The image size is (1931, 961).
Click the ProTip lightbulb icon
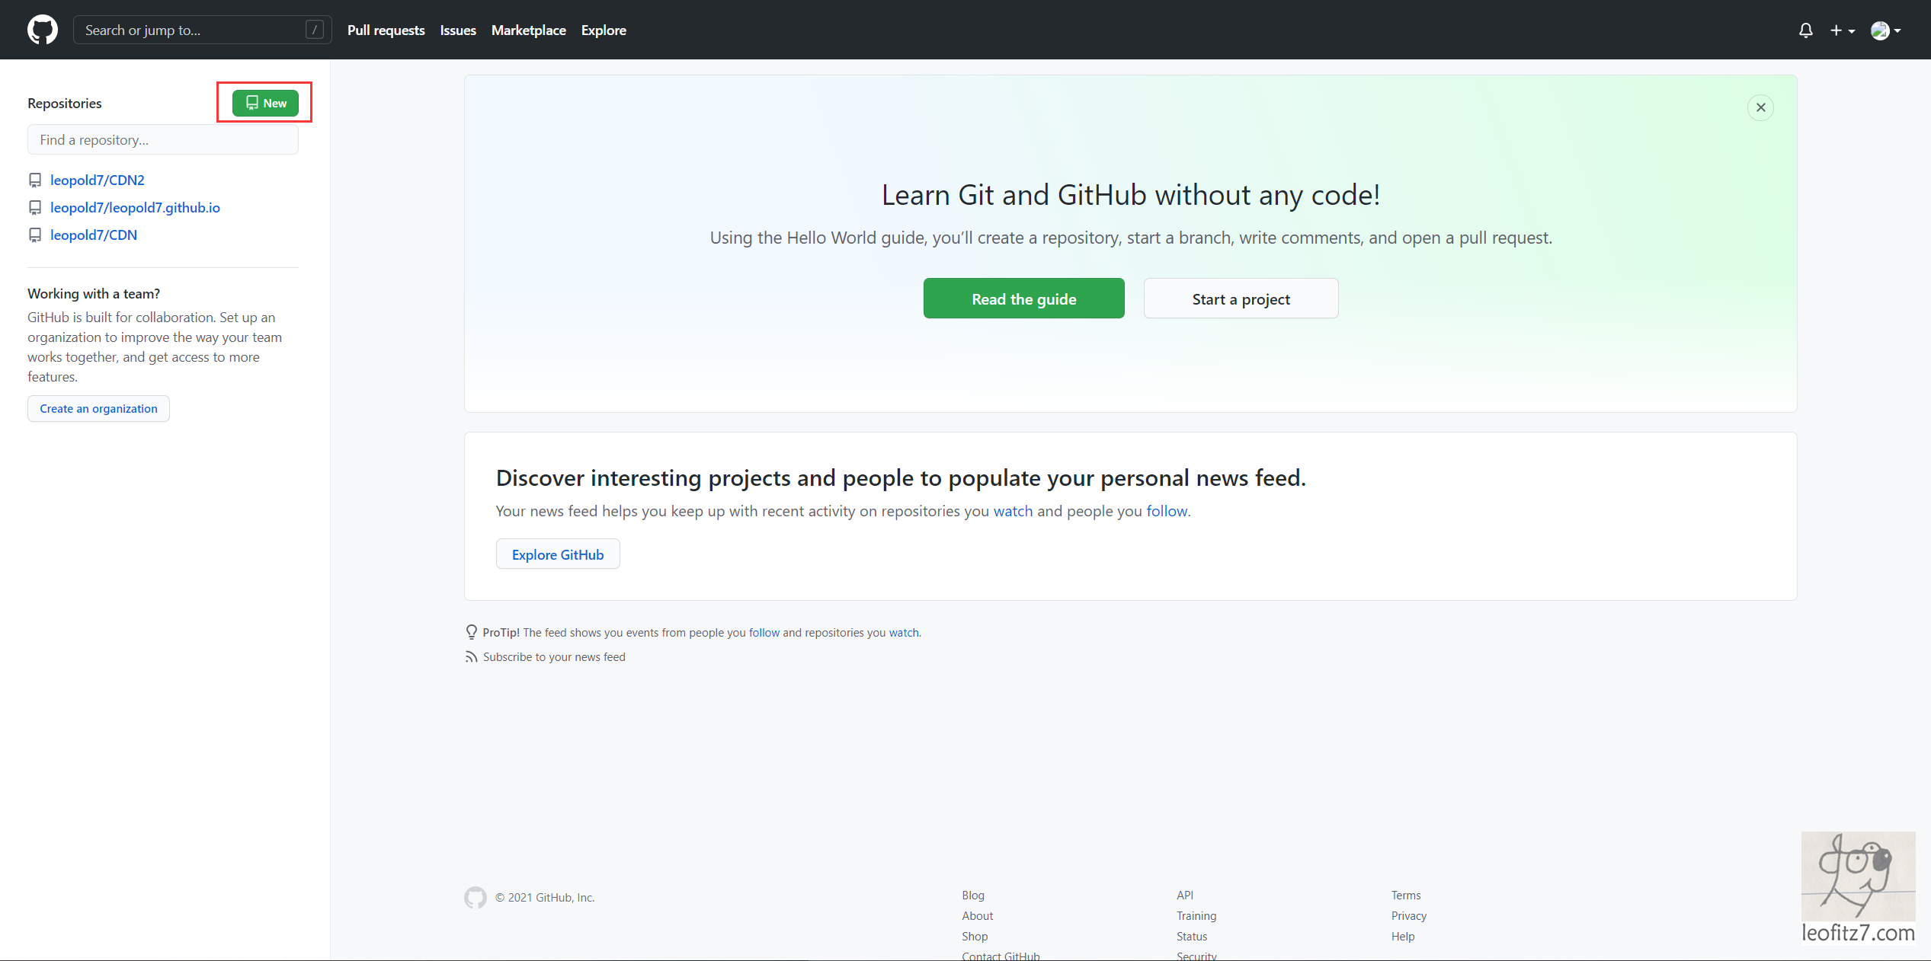[472, 632]
